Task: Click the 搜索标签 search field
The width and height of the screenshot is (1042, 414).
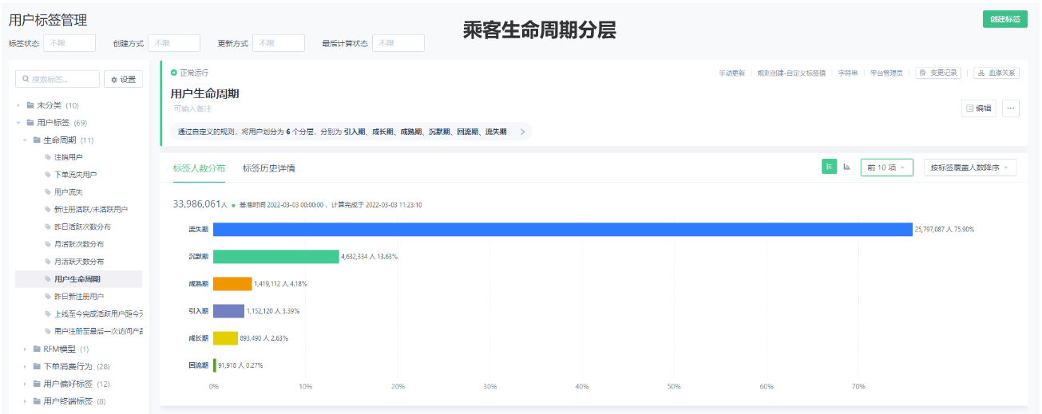Action: [59, 80]
